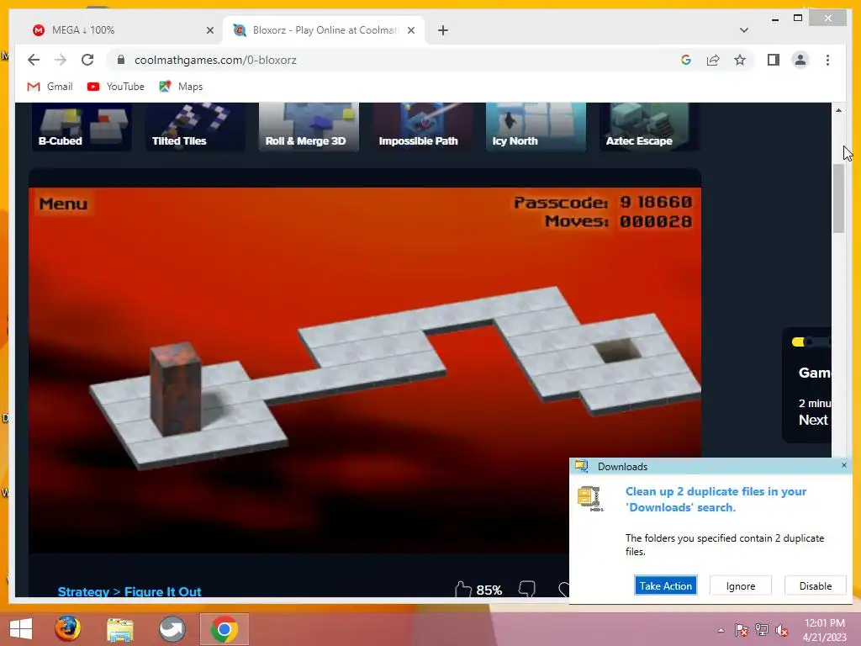861x646 pixels.
Task: Close the Downloads notification popup
Action: click(844, 465)
